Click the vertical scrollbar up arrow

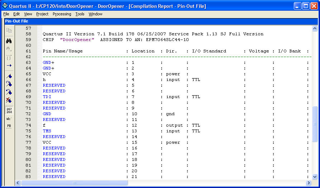pos(315,29)
